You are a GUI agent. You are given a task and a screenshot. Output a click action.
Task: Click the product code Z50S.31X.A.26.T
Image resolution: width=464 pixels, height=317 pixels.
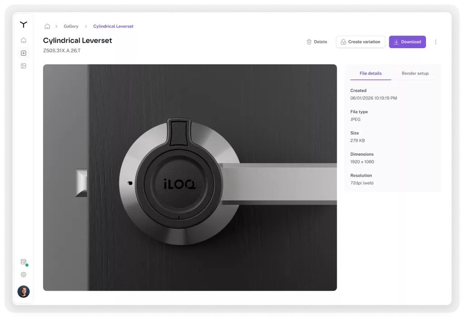[62, 50]
